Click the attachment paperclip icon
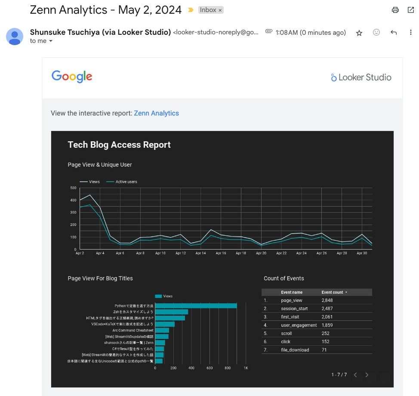419x396 pixels. (268, 31)
